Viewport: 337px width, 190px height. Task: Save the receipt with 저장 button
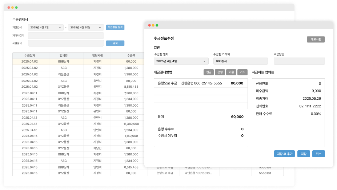point(304,154)
